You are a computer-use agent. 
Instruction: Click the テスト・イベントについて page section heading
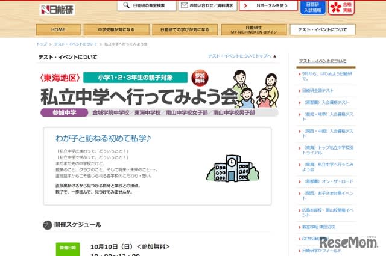click(68, 57)
